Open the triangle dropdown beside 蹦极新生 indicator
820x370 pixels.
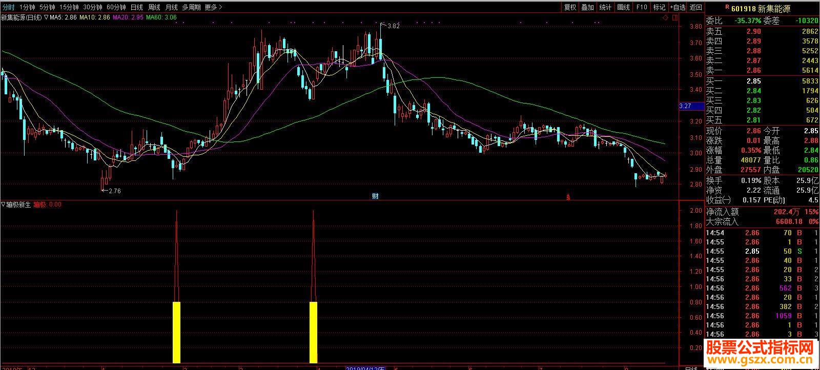click(x=3, y=204)
